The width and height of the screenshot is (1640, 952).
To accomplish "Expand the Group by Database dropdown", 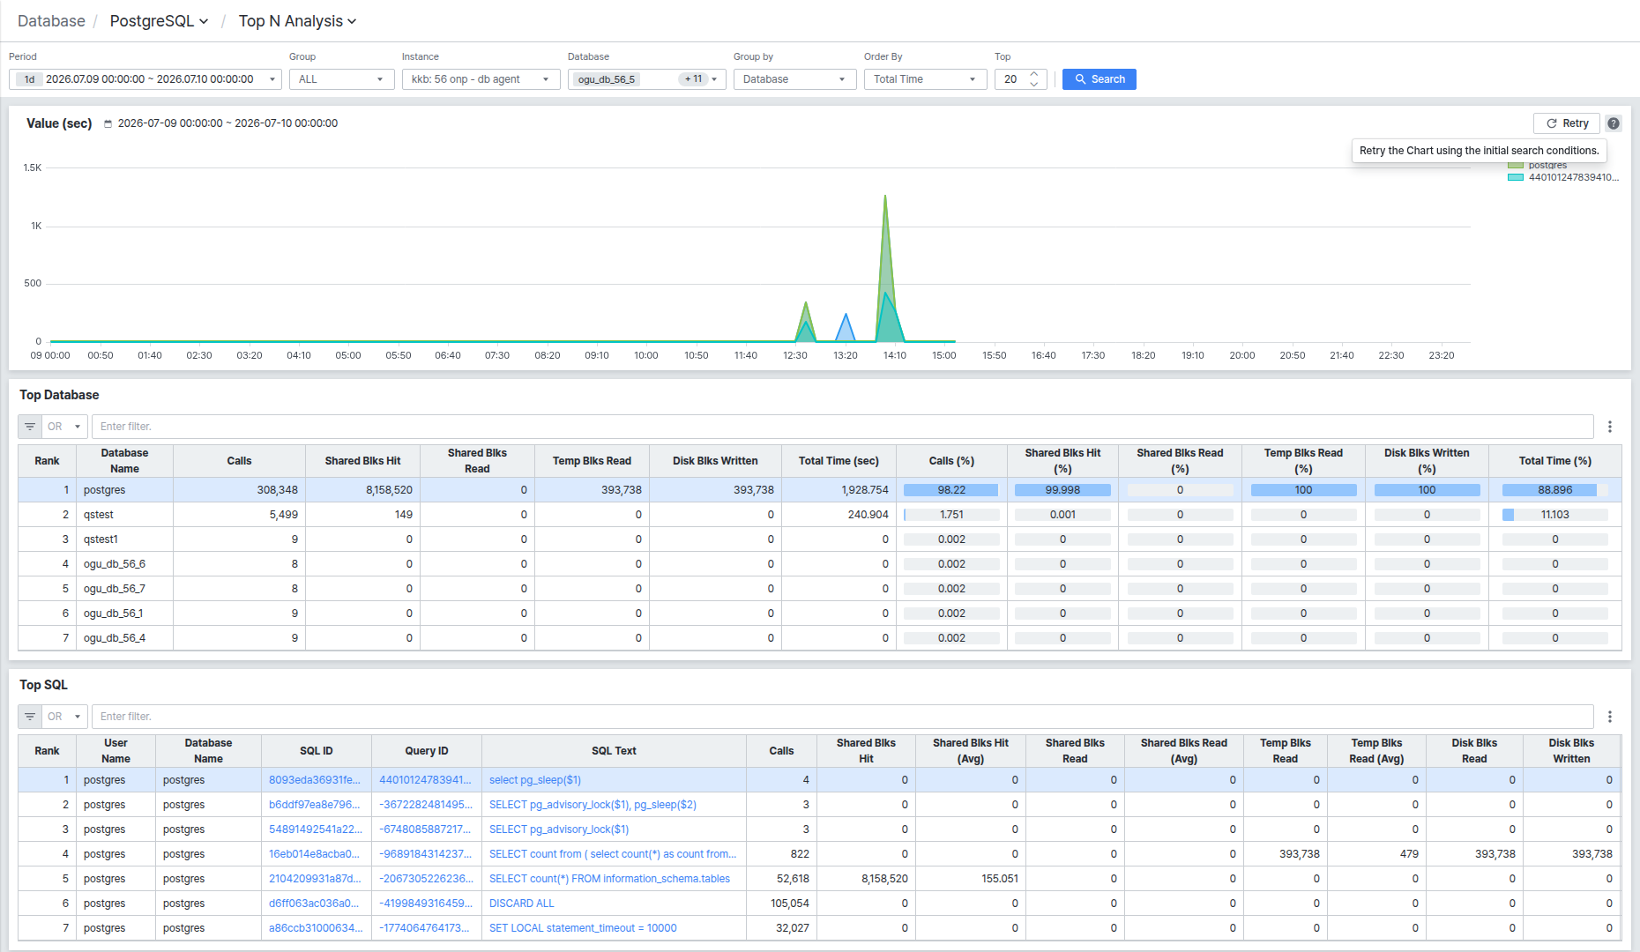I will pyautogui.click(x=794, y=79).
